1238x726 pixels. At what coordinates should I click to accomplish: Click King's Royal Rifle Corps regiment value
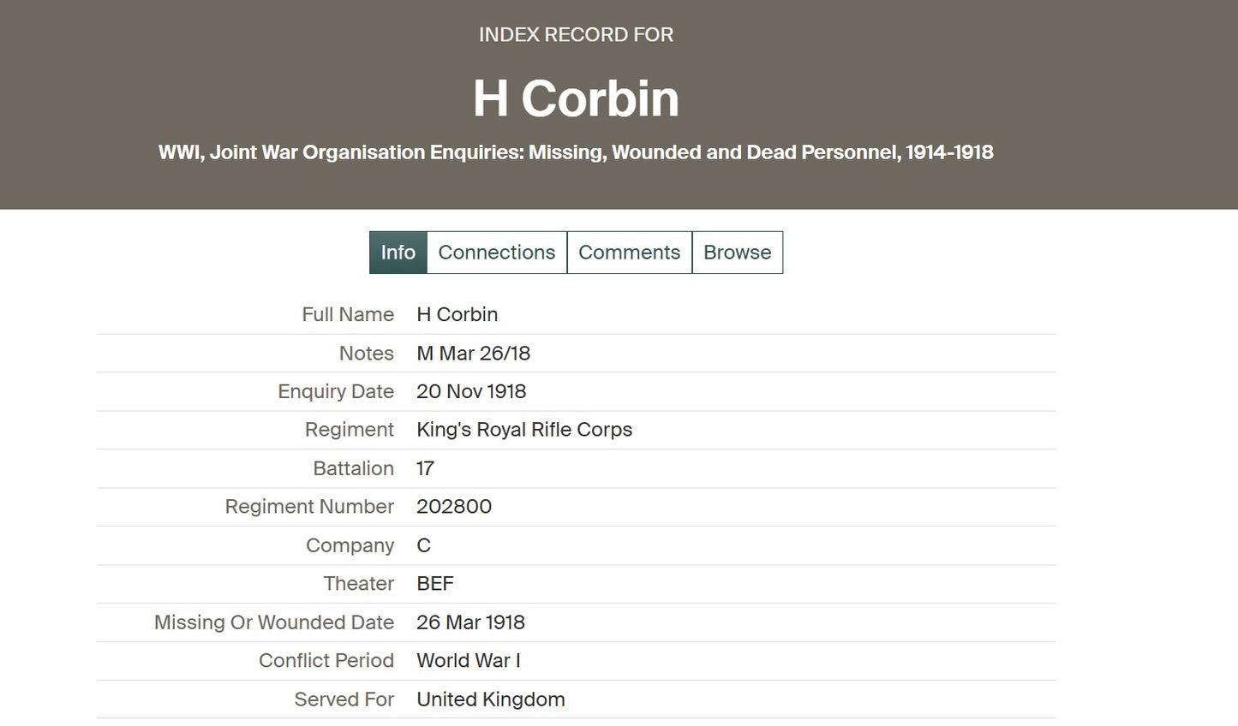[524, 430]
